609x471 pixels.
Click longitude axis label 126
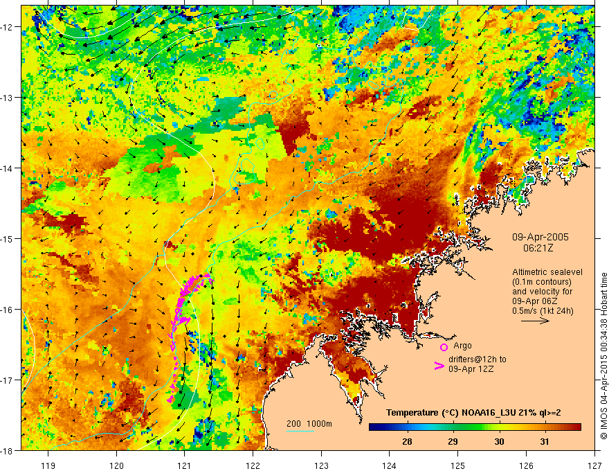pyautogui.click(x=526, y=465)
